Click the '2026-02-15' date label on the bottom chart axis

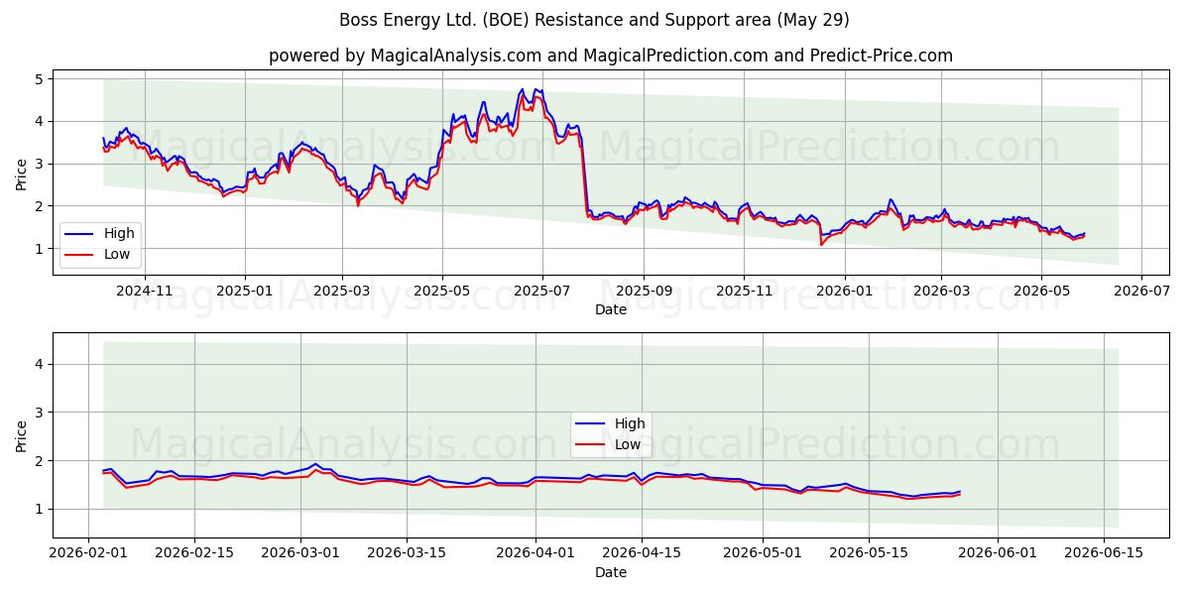click(x=194, y=555)
